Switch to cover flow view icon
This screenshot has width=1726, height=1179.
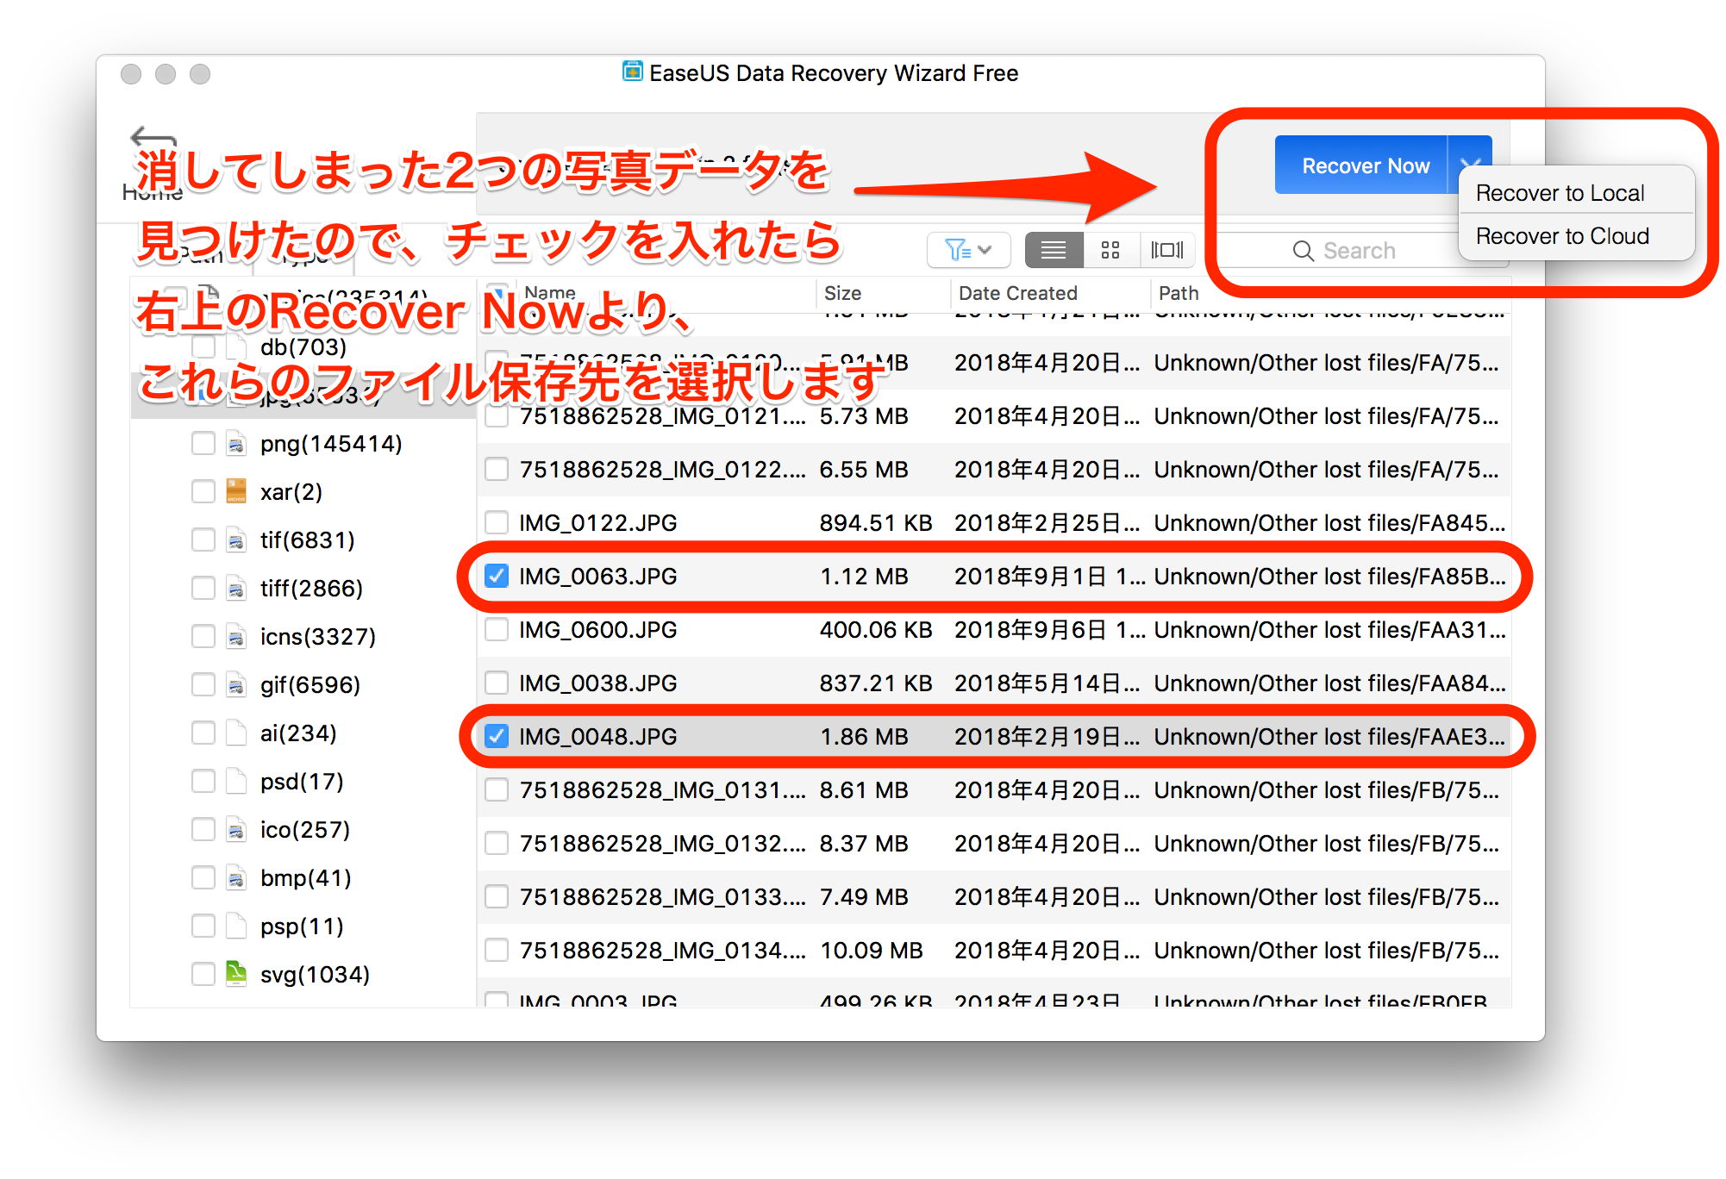coord(1167,250)
